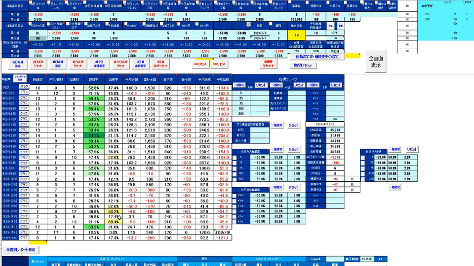Viewport: 474px width, 266px height.
Task: Click the グラフ button in the 15:15-15:45 row
Action: coord(24,232)
